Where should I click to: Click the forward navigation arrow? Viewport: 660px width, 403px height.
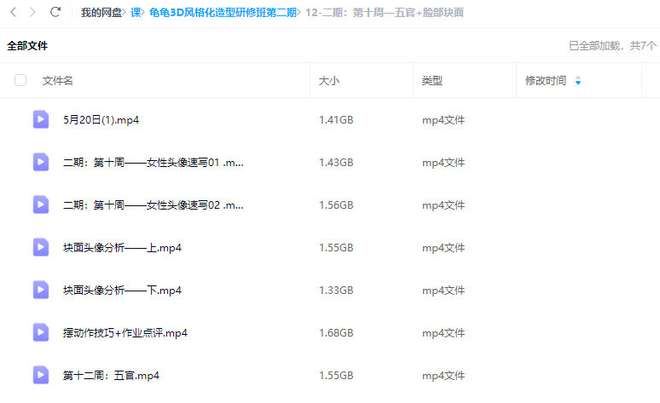point(33,13)
